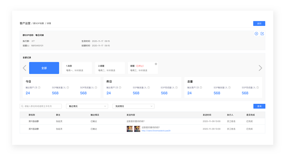Click the 查询 search button
The image size is (285, 154).
[259, 106]
